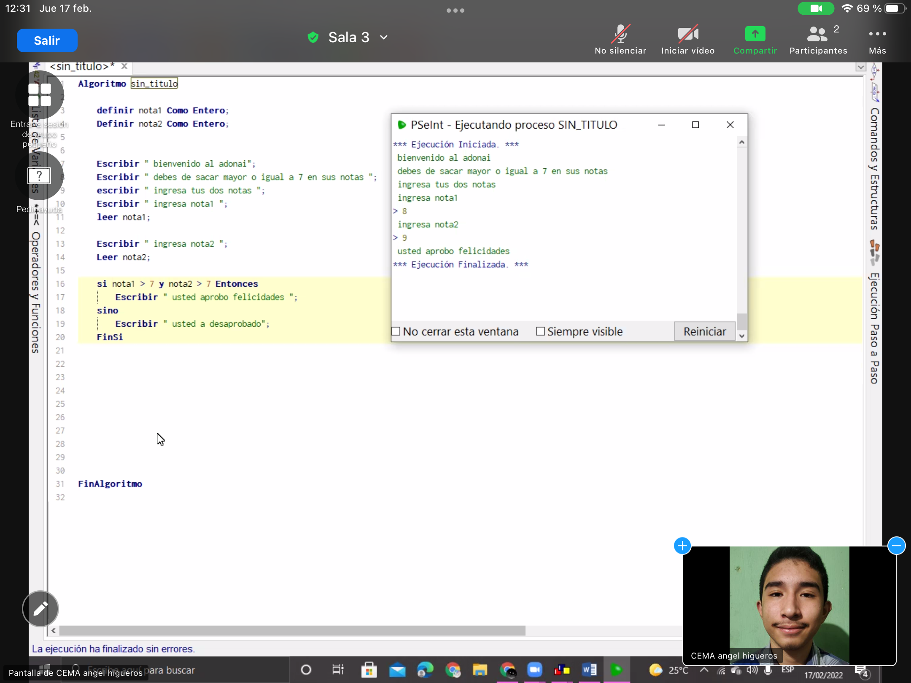
Task: Click the ESP language indicator
Action: coord(787,670)
